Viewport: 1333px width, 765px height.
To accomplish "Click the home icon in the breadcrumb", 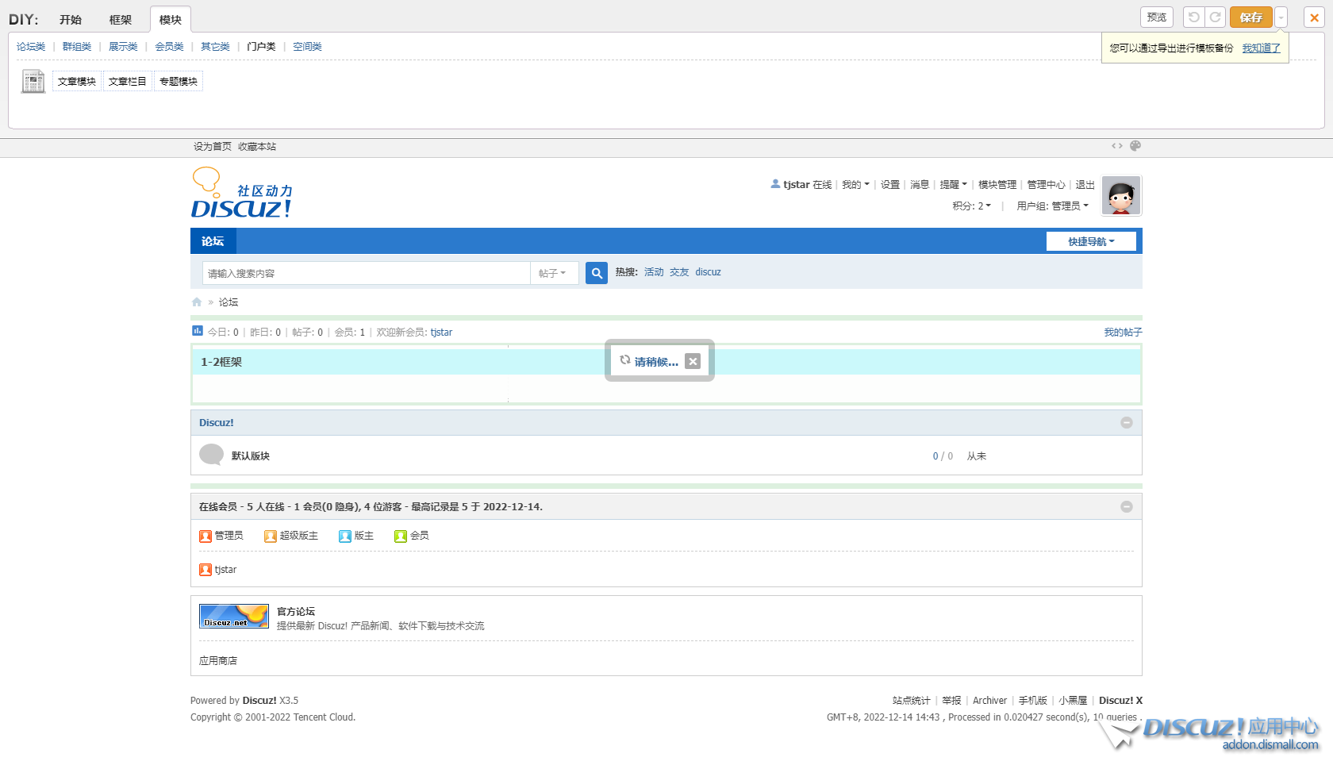I will [196, 302].
